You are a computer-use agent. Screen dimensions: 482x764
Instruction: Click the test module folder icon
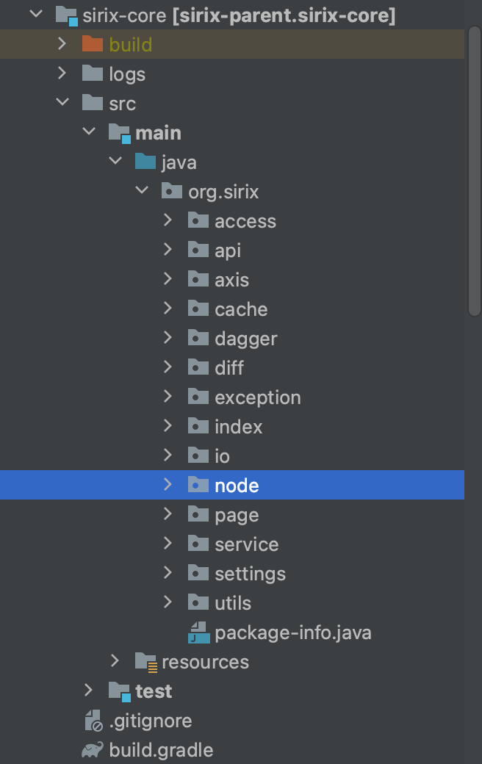coord(119,691)
